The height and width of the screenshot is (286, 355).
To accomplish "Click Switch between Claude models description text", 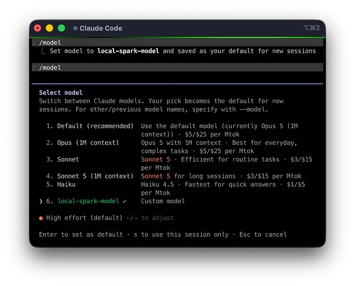I will [161, 105].
